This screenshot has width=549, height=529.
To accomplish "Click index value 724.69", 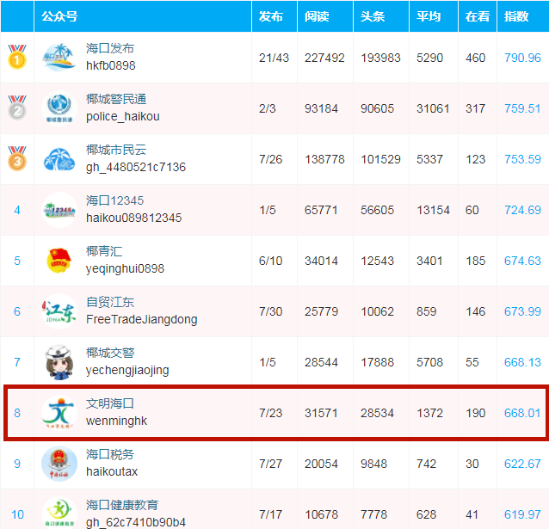I will pos(522,210).
